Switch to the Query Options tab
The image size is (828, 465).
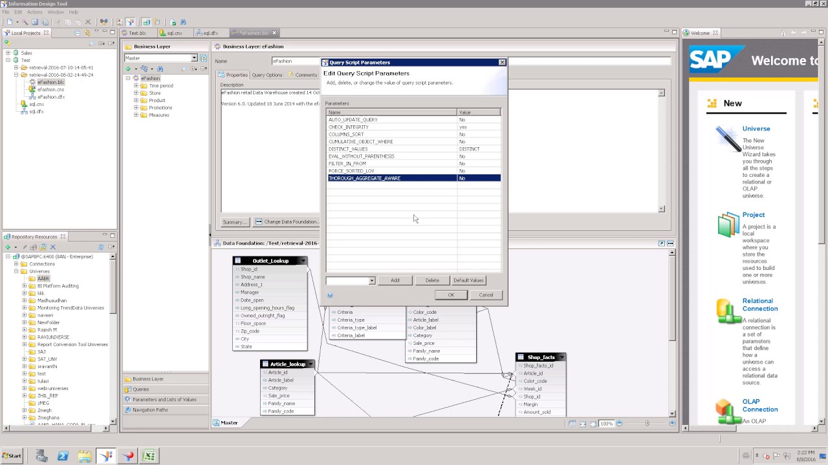267,75
